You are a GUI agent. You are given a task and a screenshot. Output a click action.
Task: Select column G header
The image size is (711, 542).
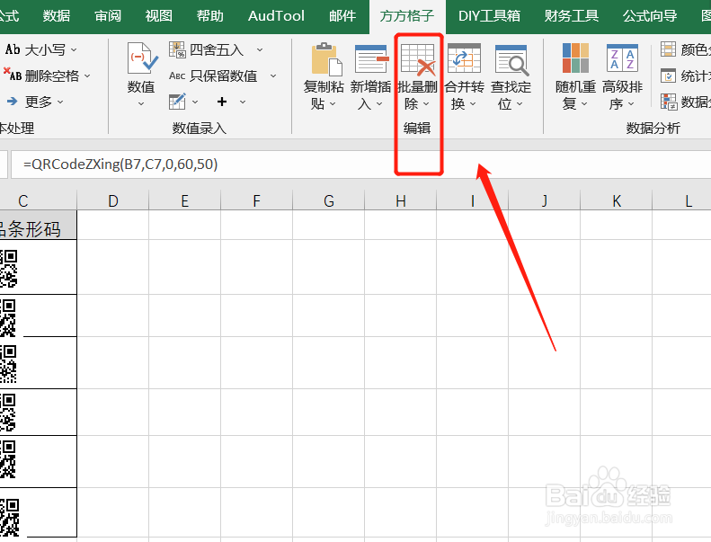(x=329, y=200)
